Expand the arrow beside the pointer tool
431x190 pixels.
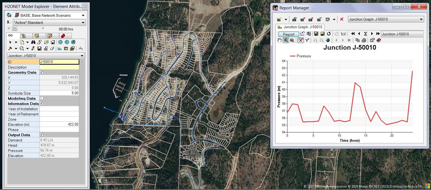tap(16, 42)
